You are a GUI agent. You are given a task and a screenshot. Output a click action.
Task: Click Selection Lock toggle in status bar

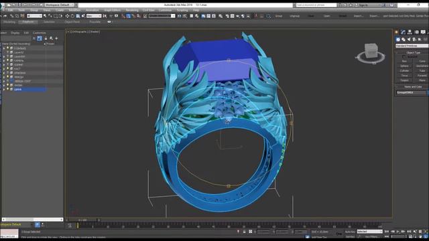coord(244,232)
